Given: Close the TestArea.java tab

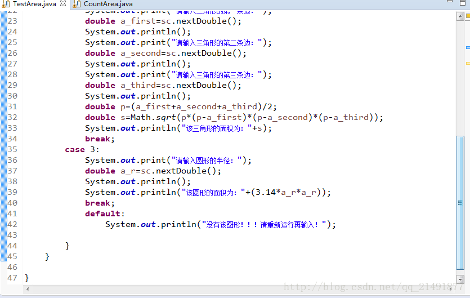Looking at the screenshot, I should click(63, 3).
